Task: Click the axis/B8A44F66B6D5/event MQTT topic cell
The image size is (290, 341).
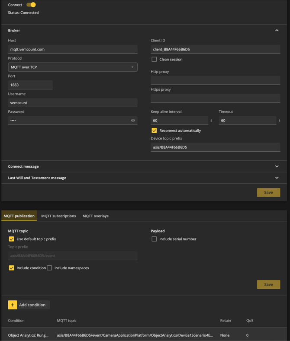Action: point(135,335)
